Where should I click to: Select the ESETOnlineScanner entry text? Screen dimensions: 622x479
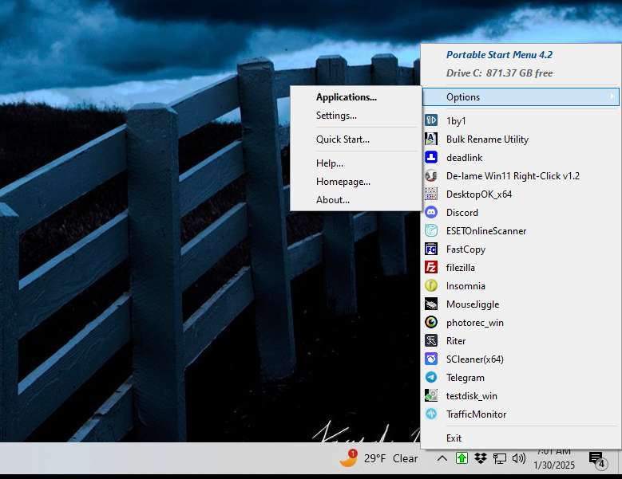[486, 231]
